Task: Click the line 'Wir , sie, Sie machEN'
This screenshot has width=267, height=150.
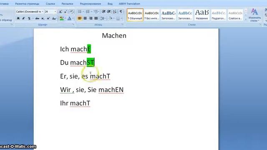Action: coord(92,90)
